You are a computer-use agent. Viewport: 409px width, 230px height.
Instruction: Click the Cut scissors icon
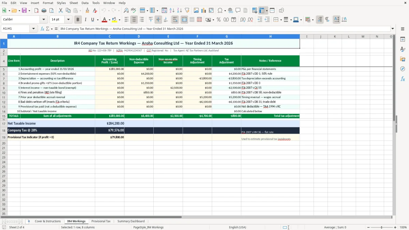pyautogui.click(x=61, y=11)
